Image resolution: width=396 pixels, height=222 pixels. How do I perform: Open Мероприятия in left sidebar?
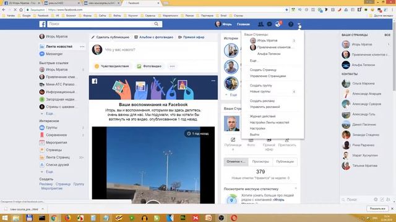coord(56,142)
